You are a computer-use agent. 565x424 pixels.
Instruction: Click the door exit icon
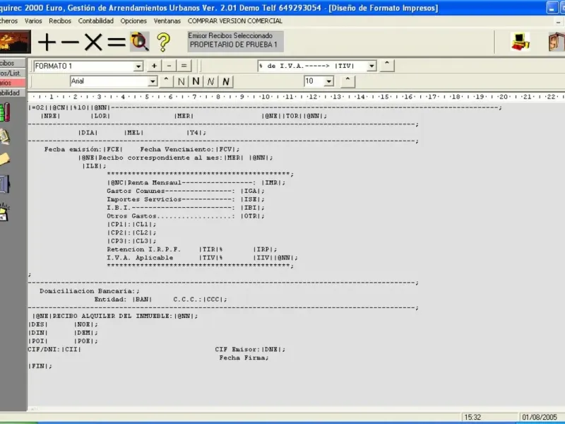[557, 42]
